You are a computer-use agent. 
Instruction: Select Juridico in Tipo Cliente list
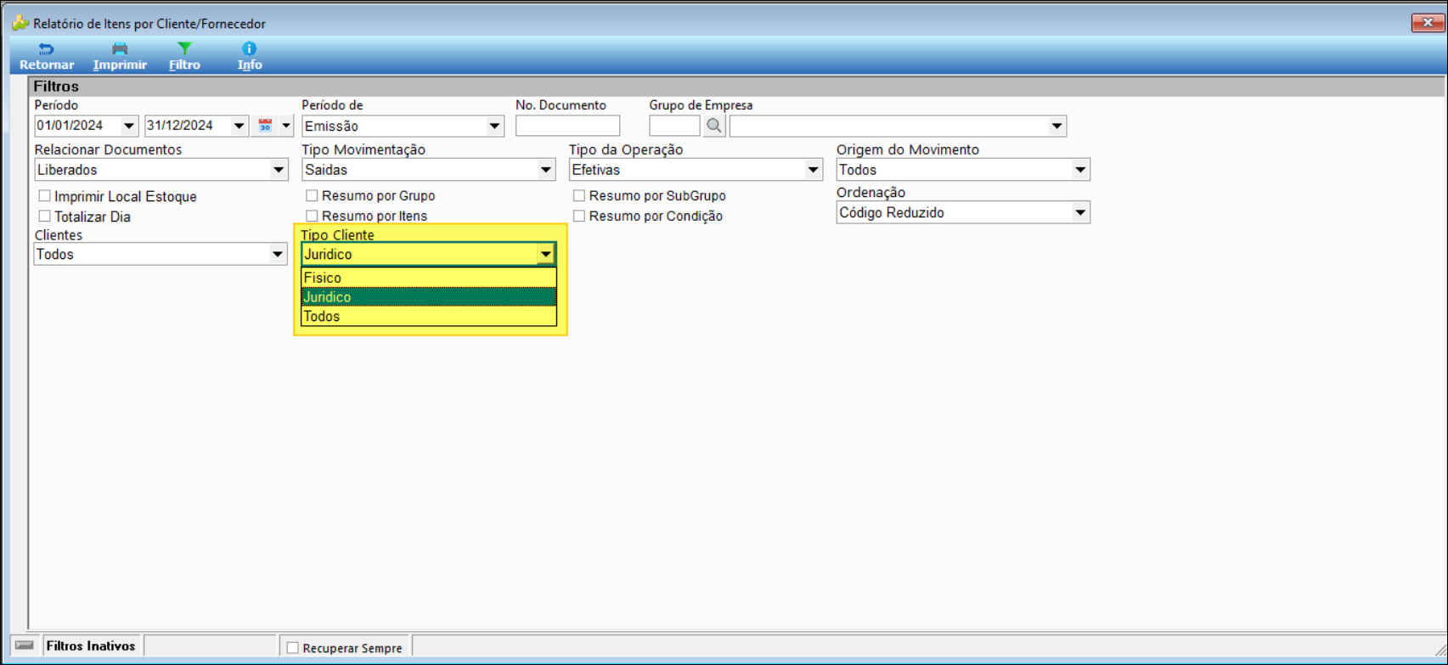(429, 297)
